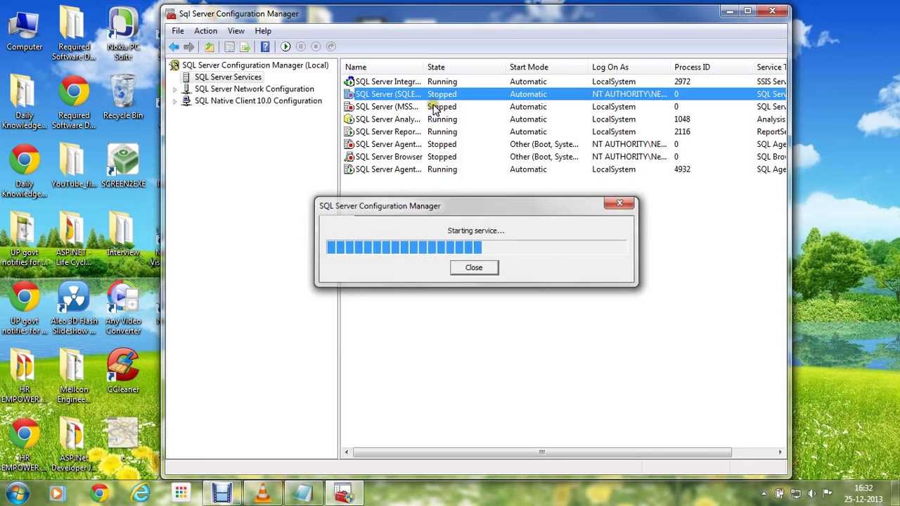The height and width of the screenshot is (506, 900).
Task: Open the Help toolbar icon with question mark
Action: click(x=265, y=46)
